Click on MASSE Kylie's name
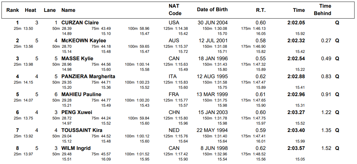This screenshot has width=357, height=164. [x=77, y=59]
